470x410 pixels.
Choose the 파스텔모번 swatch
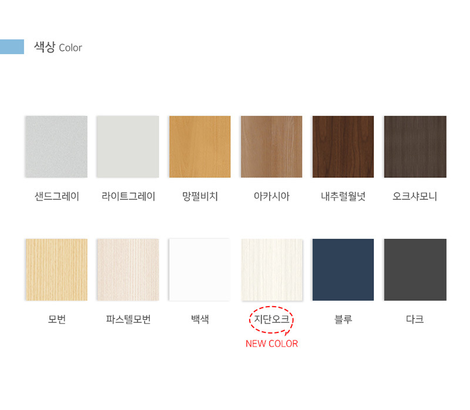pos(128,270)
